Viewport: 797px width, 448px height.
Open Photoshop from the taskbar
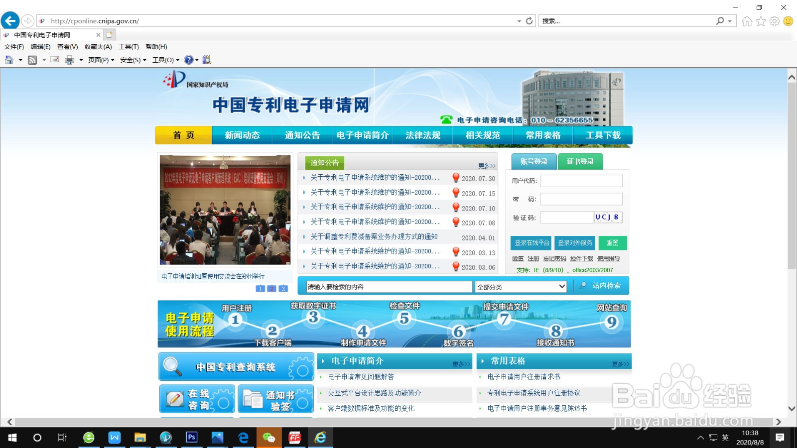pos(192,438)
